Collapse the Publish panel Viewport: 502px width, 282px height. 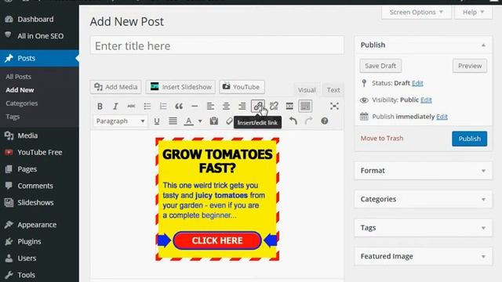point(483,45)
